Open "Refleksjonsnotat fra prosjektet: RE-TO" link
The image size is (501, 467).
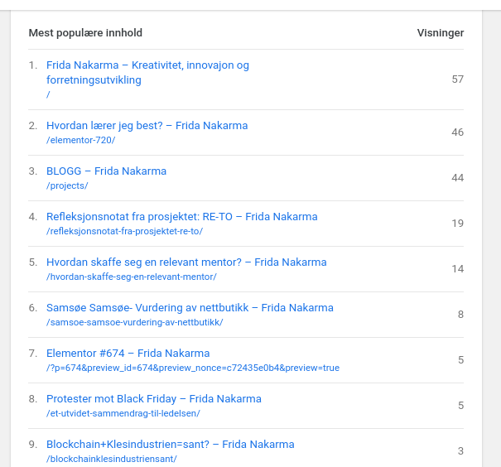point(182,217)
